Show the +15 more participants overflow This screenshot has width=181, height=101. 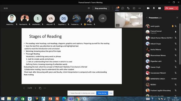tap(102, 18)
